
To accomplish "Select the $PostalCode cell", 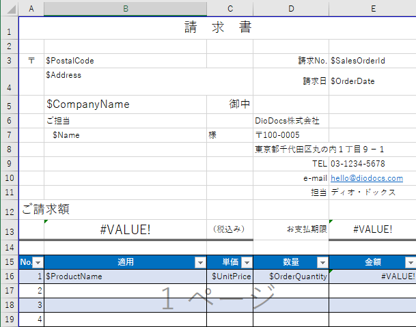I will coord(125,61).
